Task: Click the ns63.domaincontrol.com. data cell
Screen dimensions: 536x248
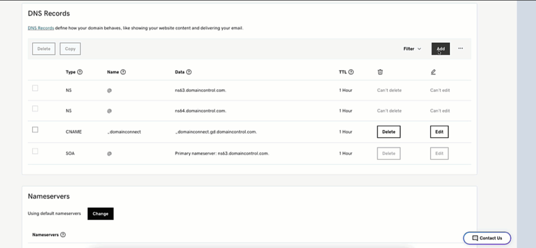Action: tap(200, 90)
